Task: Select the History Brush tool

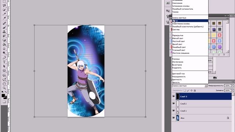Action: 4,36
